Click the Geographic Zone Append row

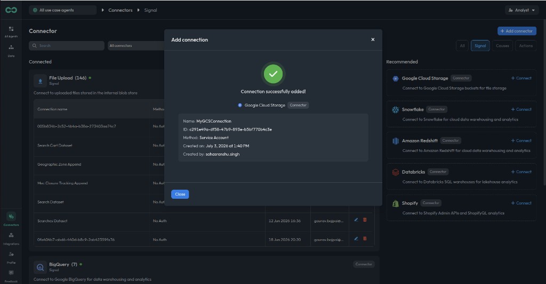pyautogui.click(x=59, y=164)
